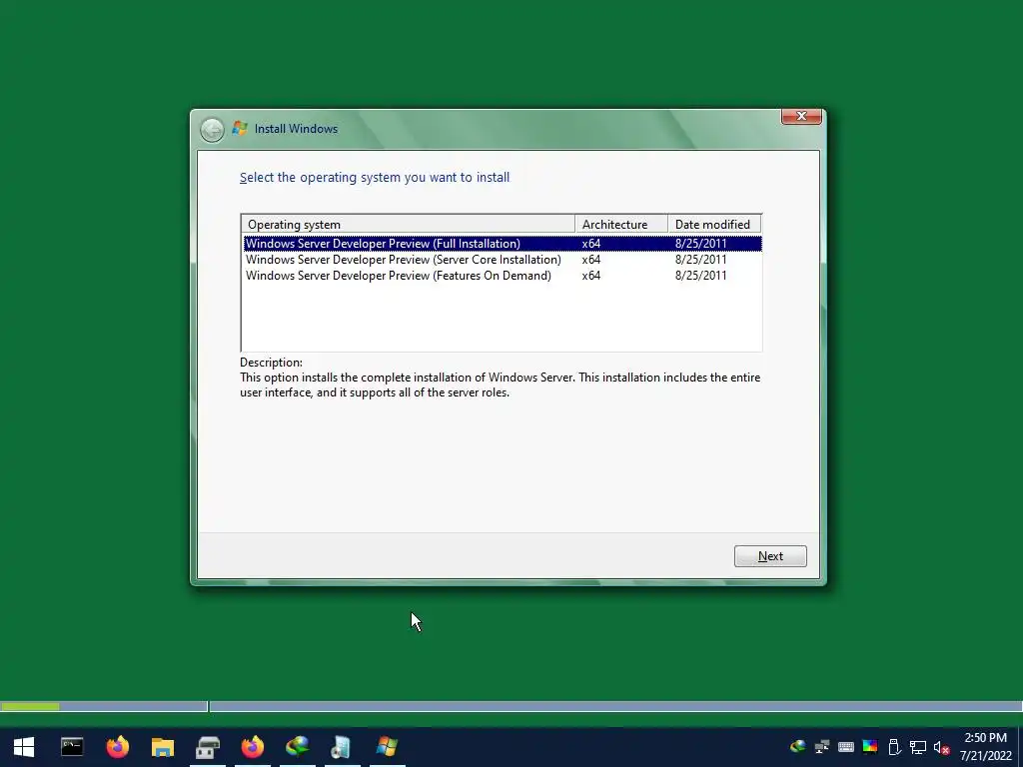Open File Explorer from the taskbar
The image size is (1023, 767).
pyautogui.click(x=163, y=747)
